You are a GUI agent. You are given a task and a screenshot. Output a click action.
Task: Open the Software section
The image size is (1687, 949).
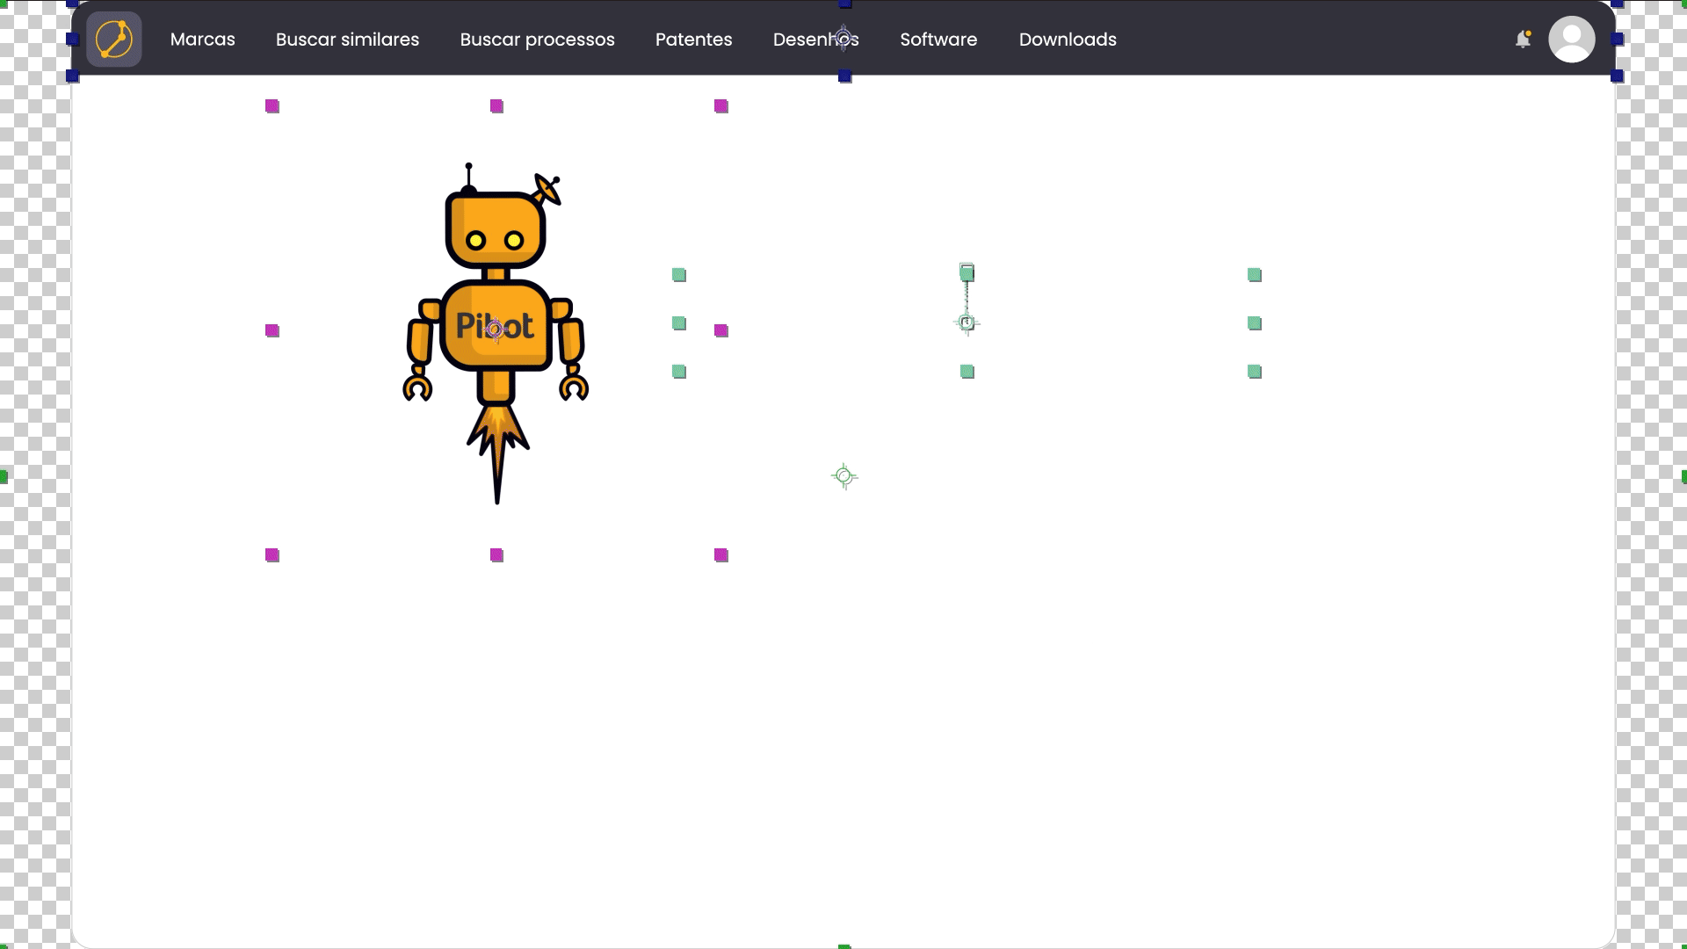938,40
